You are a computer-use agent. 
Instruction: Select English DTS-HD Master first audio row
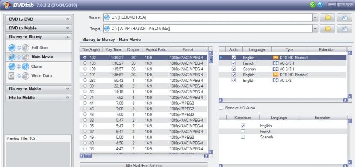(x=283, y=58)
